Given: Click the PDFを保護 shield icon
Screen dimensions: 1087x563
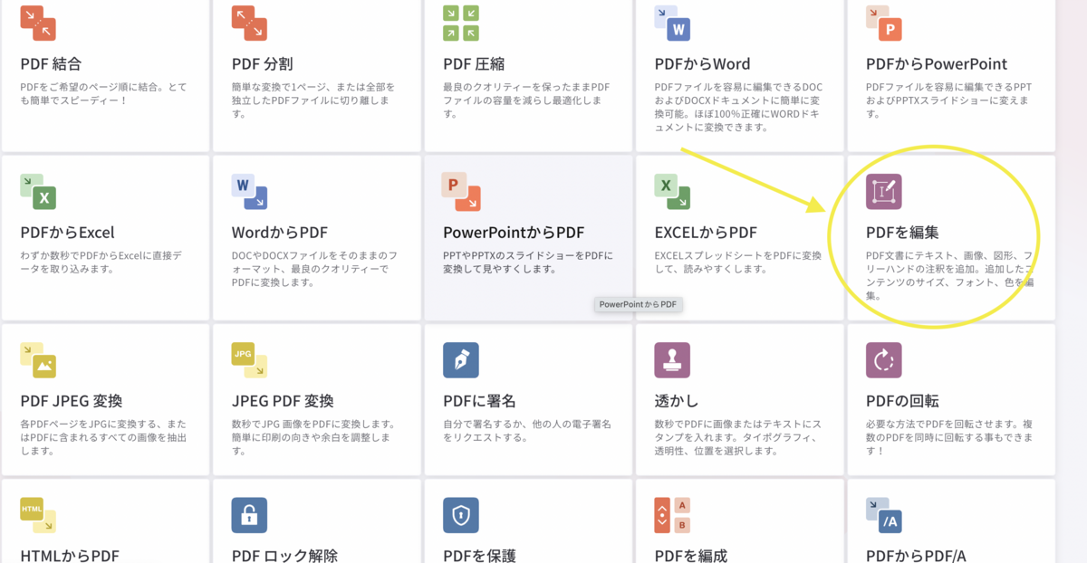Looking at the screenshot, I should (x=460, y=515).
